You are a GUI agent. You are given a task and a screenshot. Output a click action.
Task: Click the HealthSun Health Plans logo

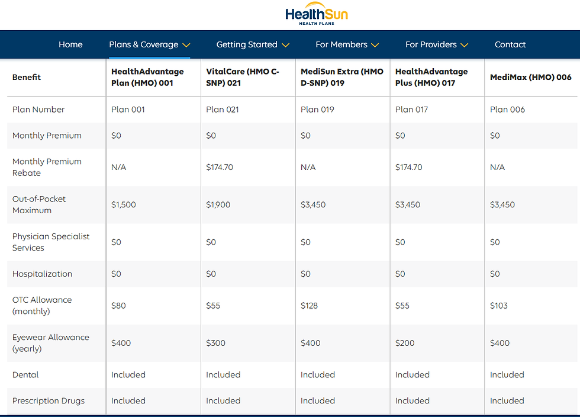(x=317, y=14)
